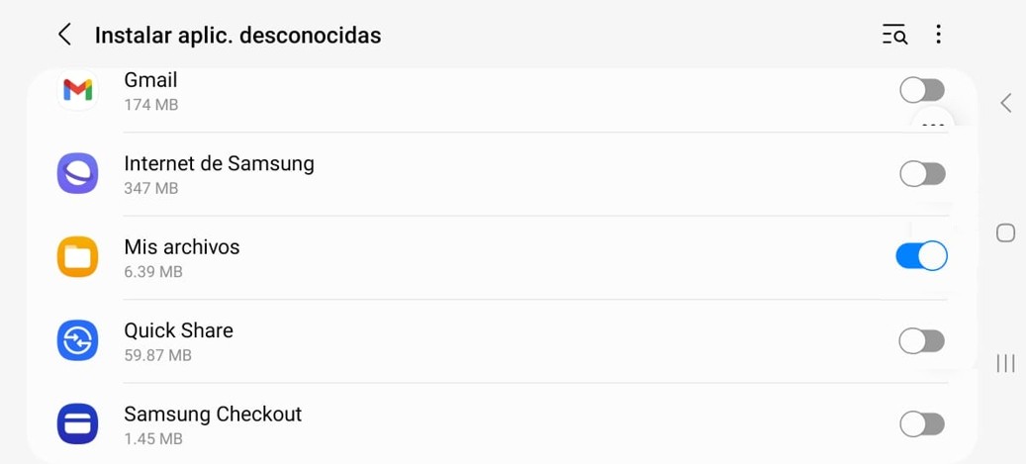Select the Quick Share label
This screenshot has height=464, width=1026.
click(x=179, y=330)
